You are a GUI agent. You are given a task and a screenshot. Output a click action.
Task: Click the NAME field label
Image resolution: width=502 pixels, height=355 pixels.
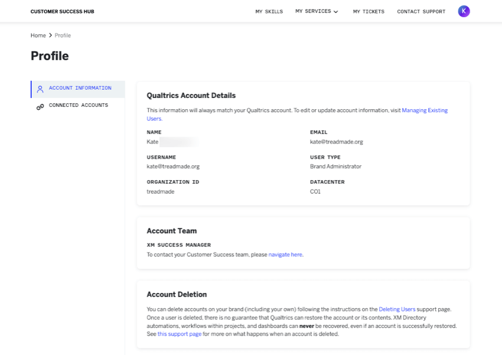point(154,132)
